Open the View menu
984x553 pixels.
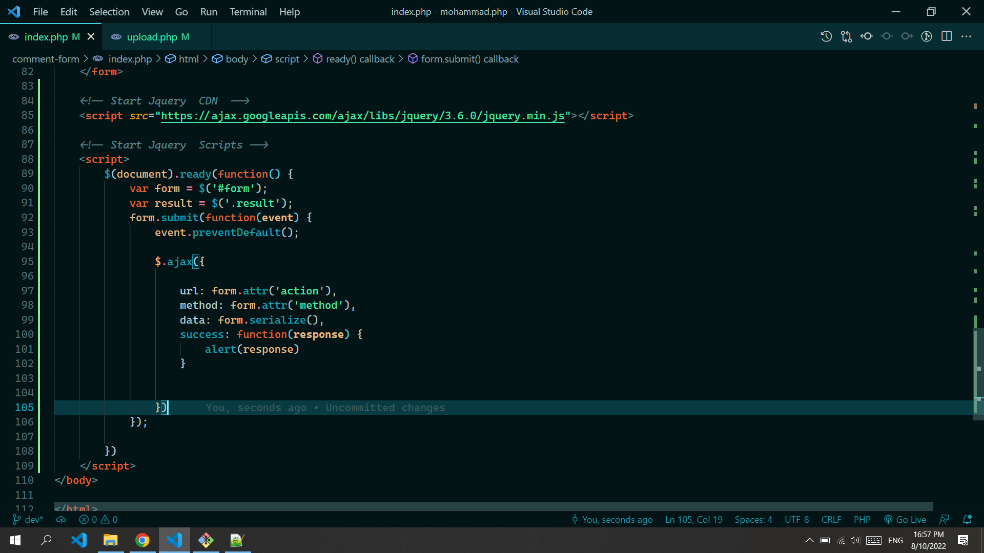pos(152,11)
